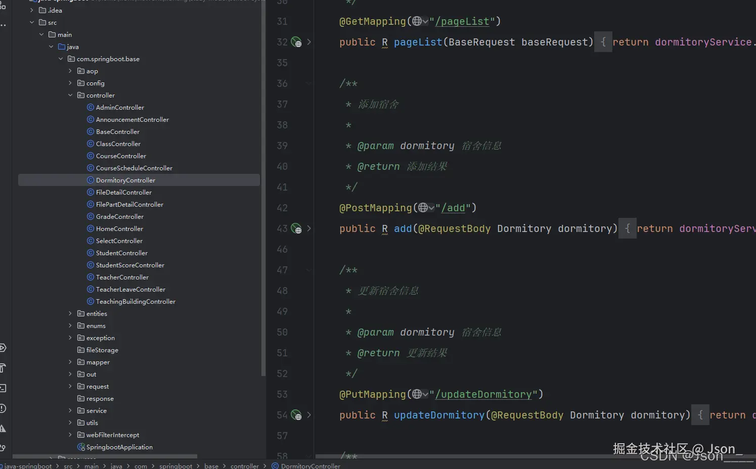
Task: Open Build hammer tool window
Action: 3,368
